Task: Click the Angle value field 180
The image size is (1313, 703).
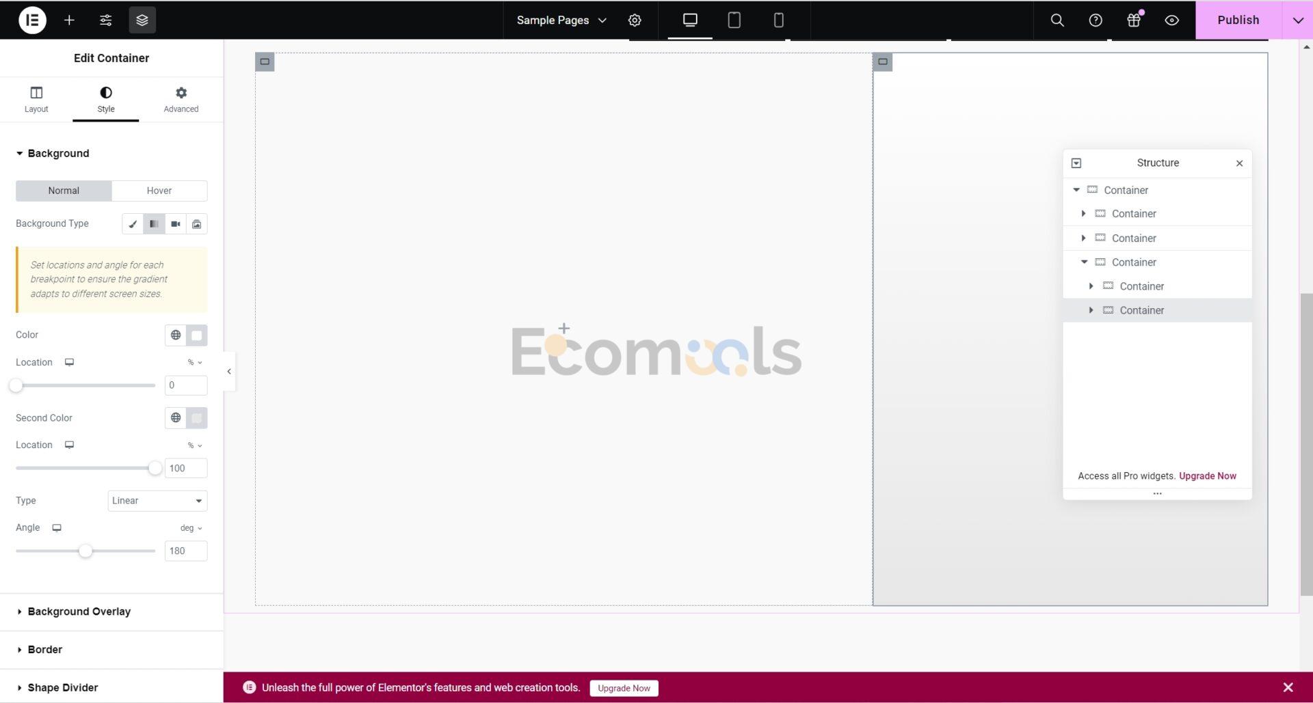Action: click(186, 551)
